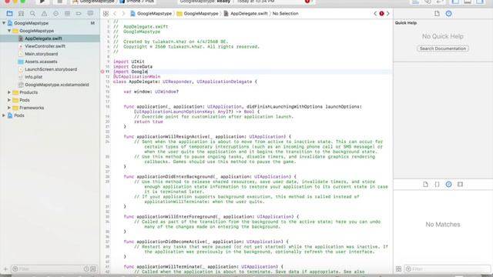Open the Issue navigator warning icon

coord(45,14)
